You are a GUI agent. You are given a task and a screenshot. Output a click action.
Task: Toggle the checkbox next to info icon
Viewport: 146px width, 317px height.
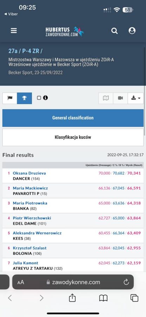pos(39,98)
